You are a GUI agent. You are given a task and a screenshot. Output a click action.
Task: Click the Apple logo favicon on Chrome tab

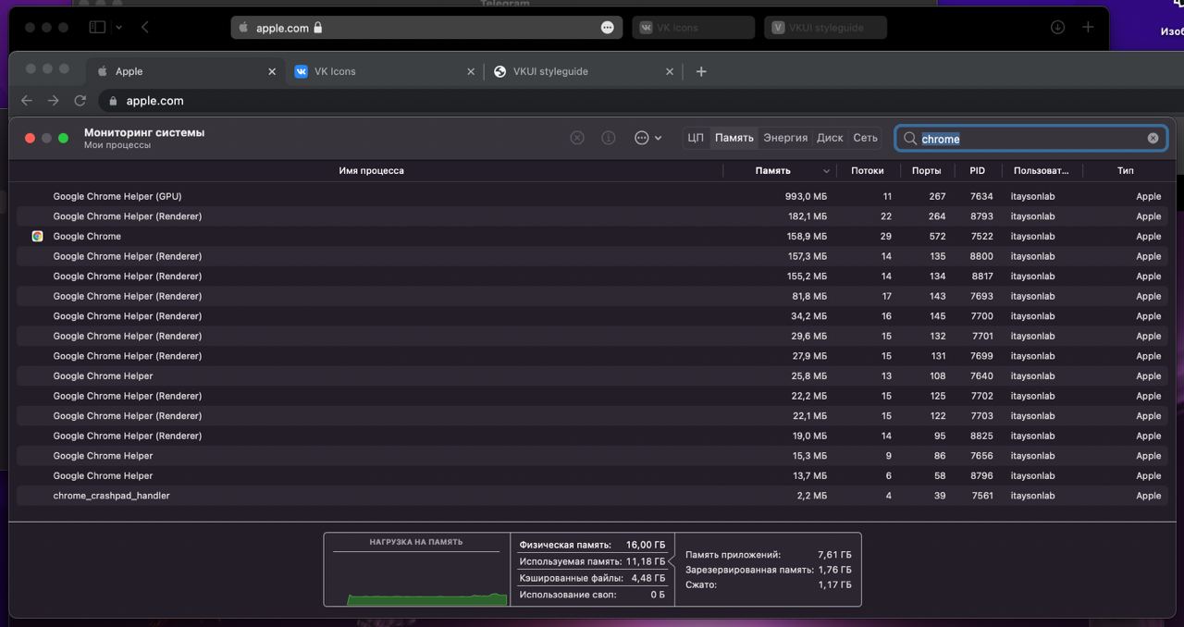coord(102,71)
